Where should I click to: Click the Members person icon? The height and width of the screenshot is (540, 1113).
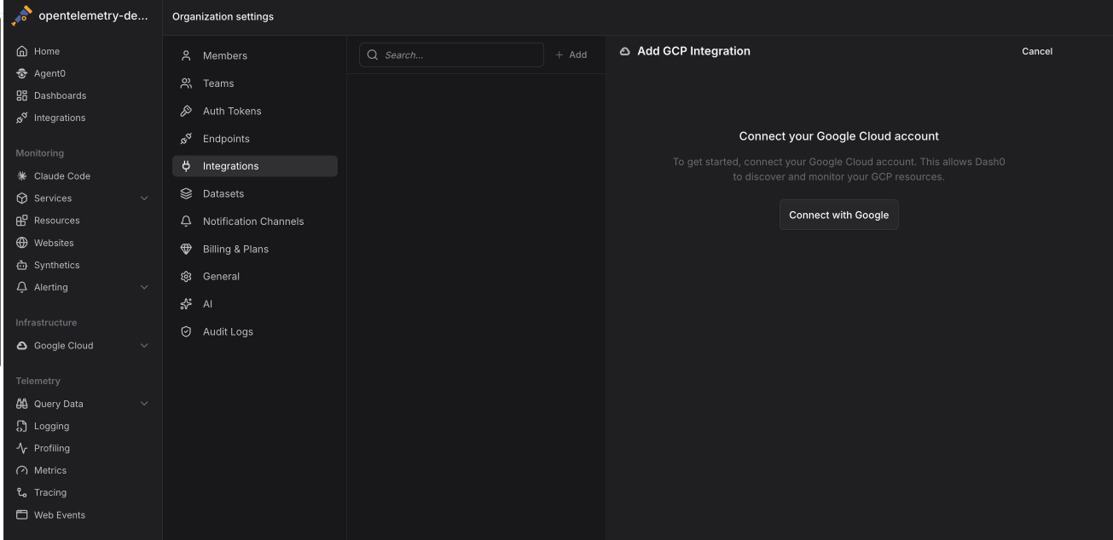(x=186, y=55)
